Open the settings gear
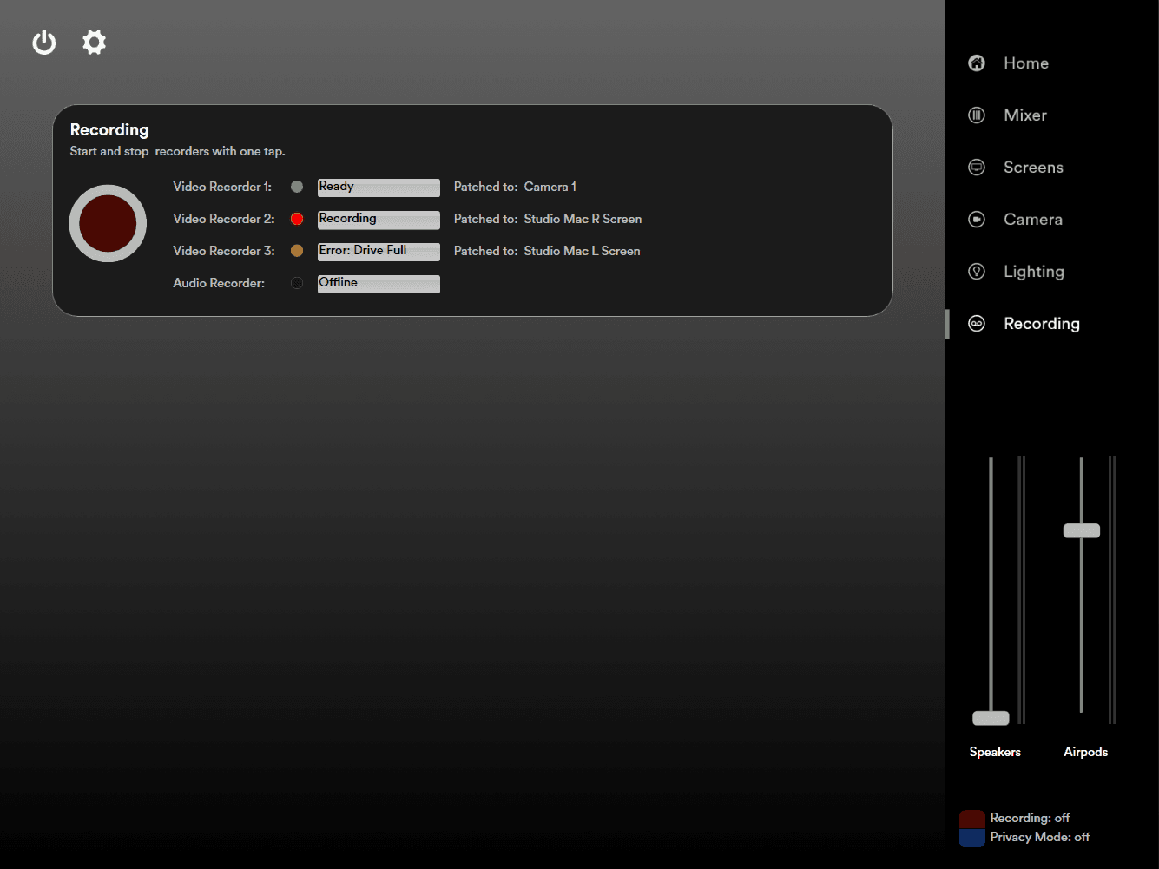The width and height of the screenshot is (1159, 869). [x=94, y=42]
